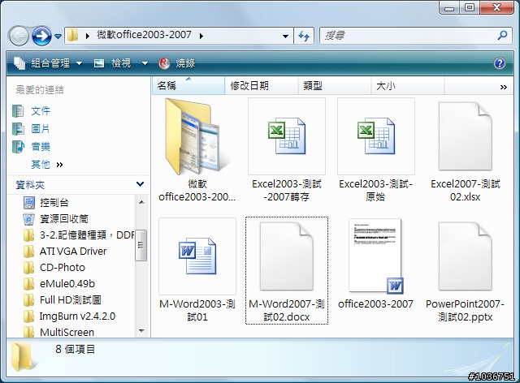Select the Excel2003-測試-原始 file icon
Screen dimensions: 520x383
[376, 136]
